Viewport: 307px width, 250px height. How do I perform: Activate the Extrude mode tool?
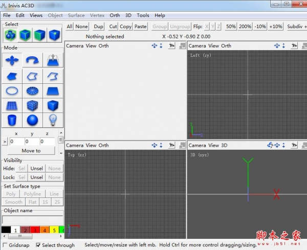pos(53,60)
